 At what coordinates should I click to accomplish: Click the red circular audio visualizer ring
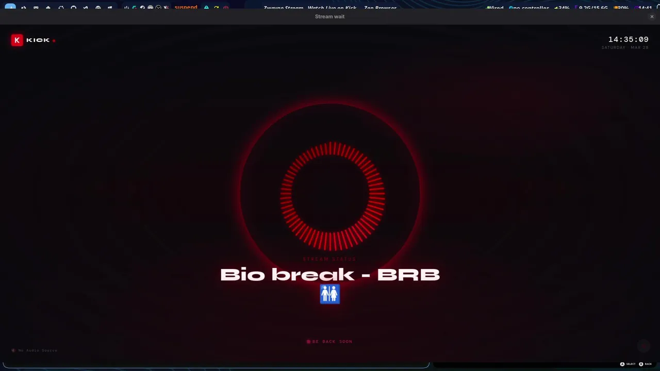(x=333, y=196)
